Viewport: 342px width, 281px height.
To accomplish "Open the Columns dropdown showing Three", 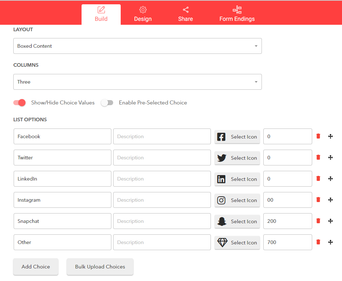I will [x=137, y=82].
